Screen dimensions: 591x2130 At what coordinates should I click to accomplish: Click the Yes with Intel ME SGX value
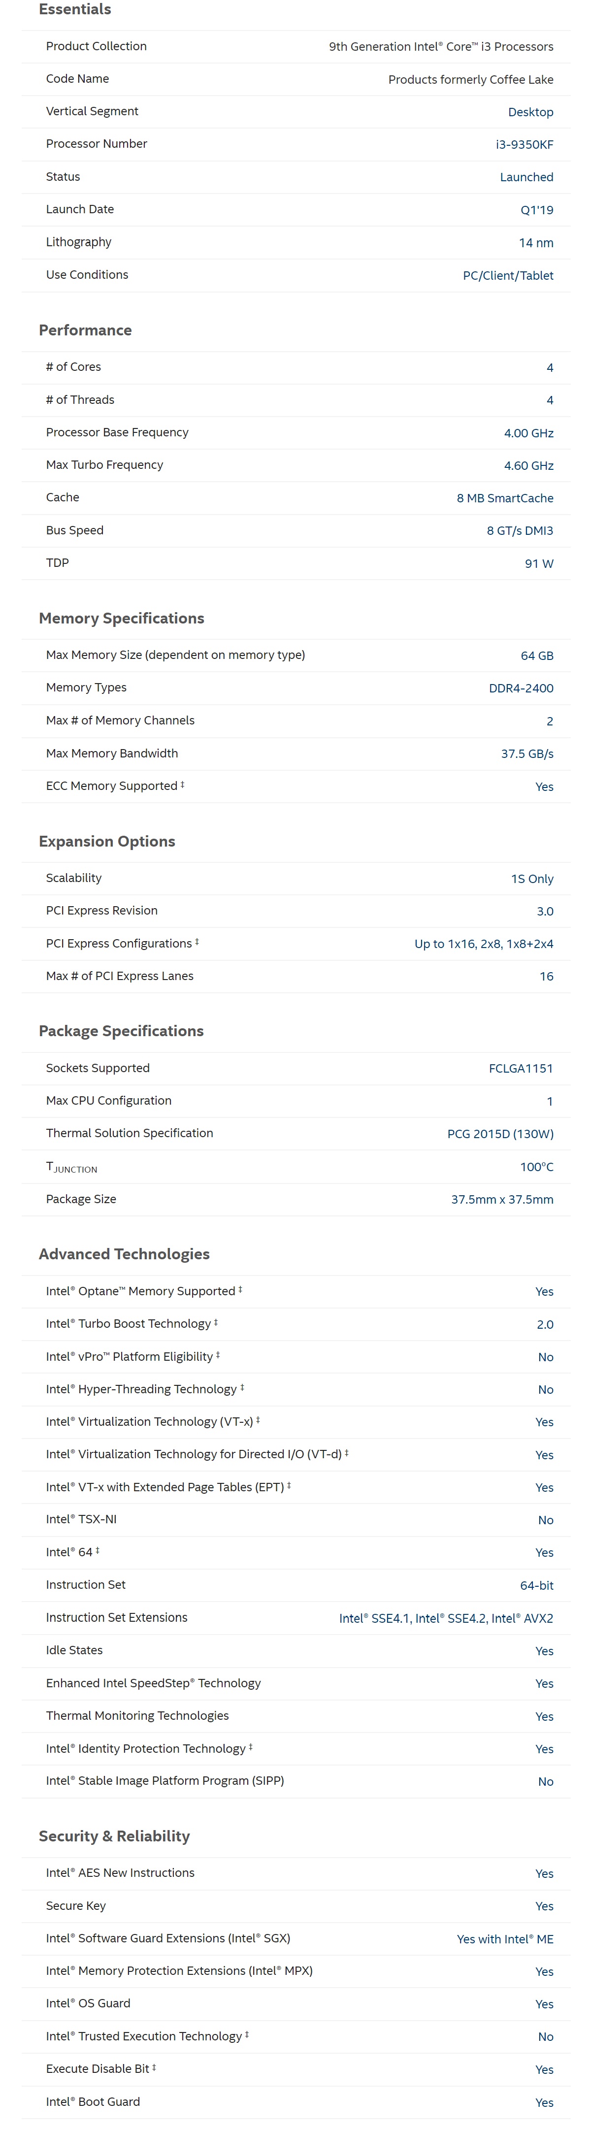[x=505, y=1939]
